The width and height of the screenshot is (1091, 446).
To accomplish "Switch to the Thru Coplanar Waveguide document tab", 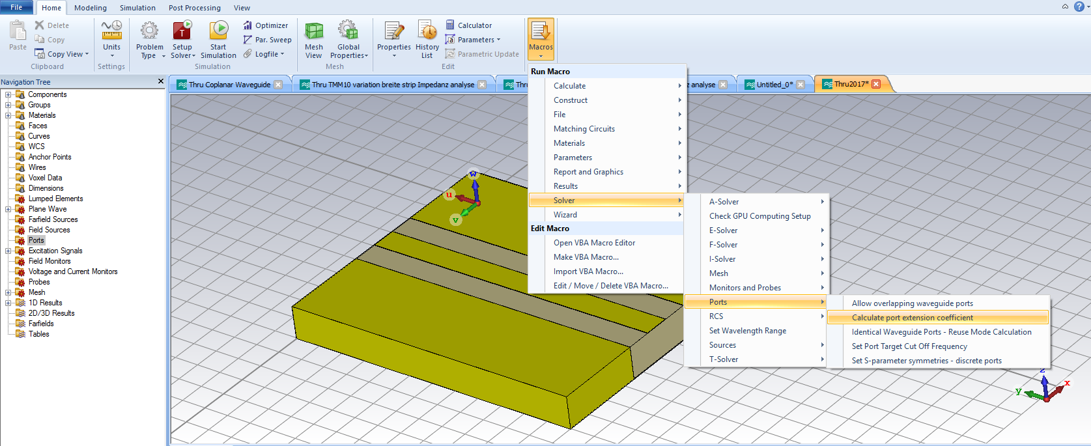I will (x=229, y=85).
